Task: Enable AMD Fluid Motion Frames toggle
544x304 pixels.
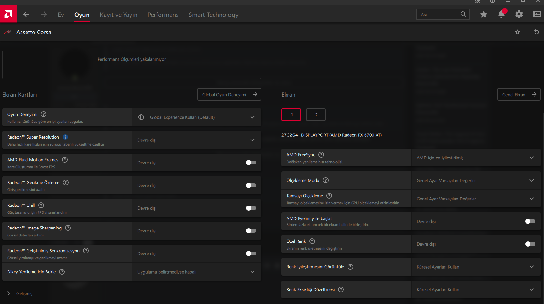Action: (251, 163)
